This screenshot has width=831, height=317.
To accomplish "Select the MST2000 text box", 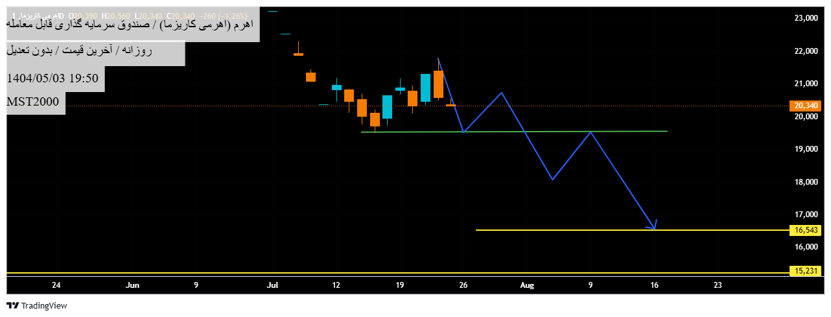I will pos(36,102).
